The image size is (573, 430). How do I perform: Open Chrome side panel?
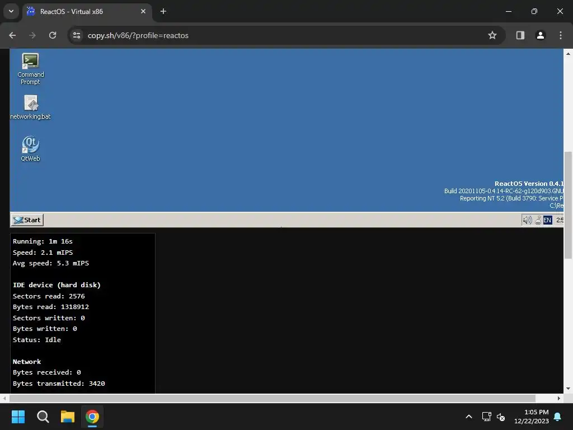click(520, 35)
